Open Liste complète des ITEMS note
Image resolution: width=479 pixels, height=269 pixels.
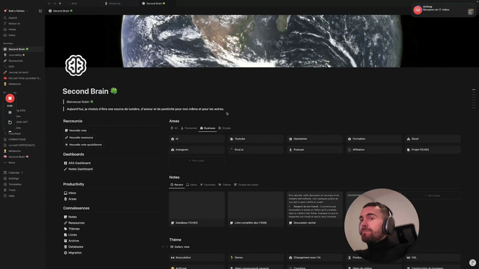(256, 209)
